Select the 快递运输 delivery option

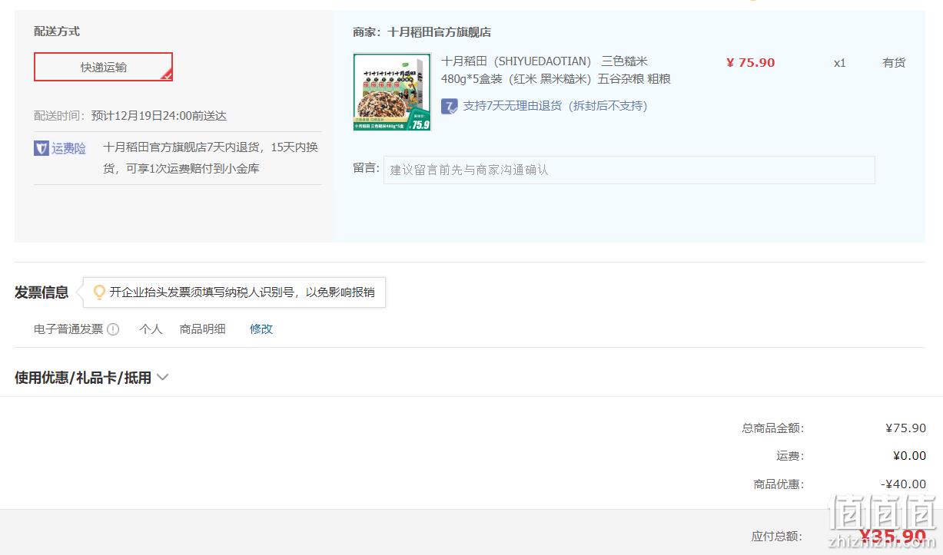pyautogui.click(x=103, y=67)
